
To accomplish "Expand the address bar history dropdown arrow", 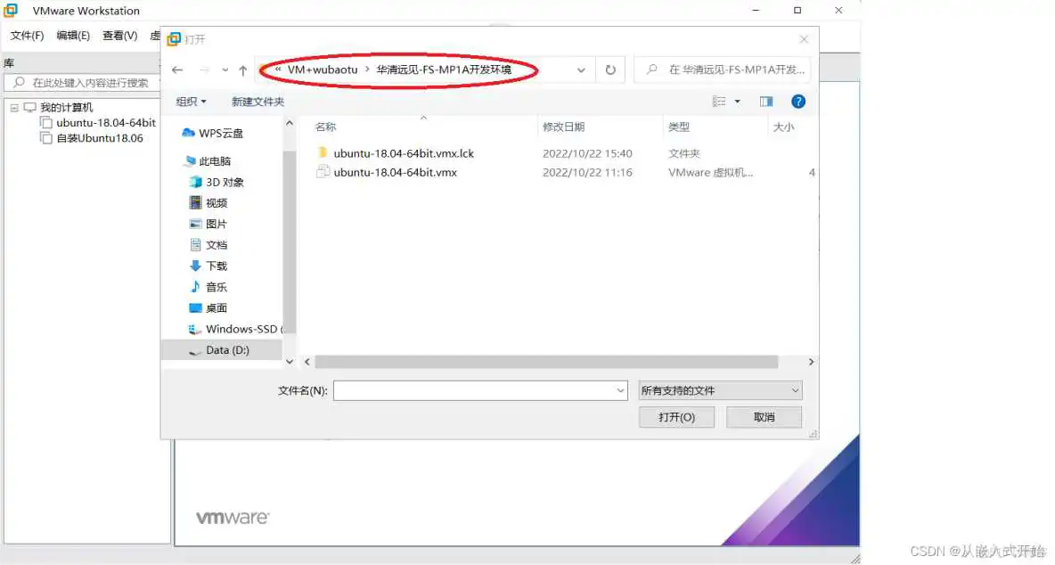I will (581, 70).
